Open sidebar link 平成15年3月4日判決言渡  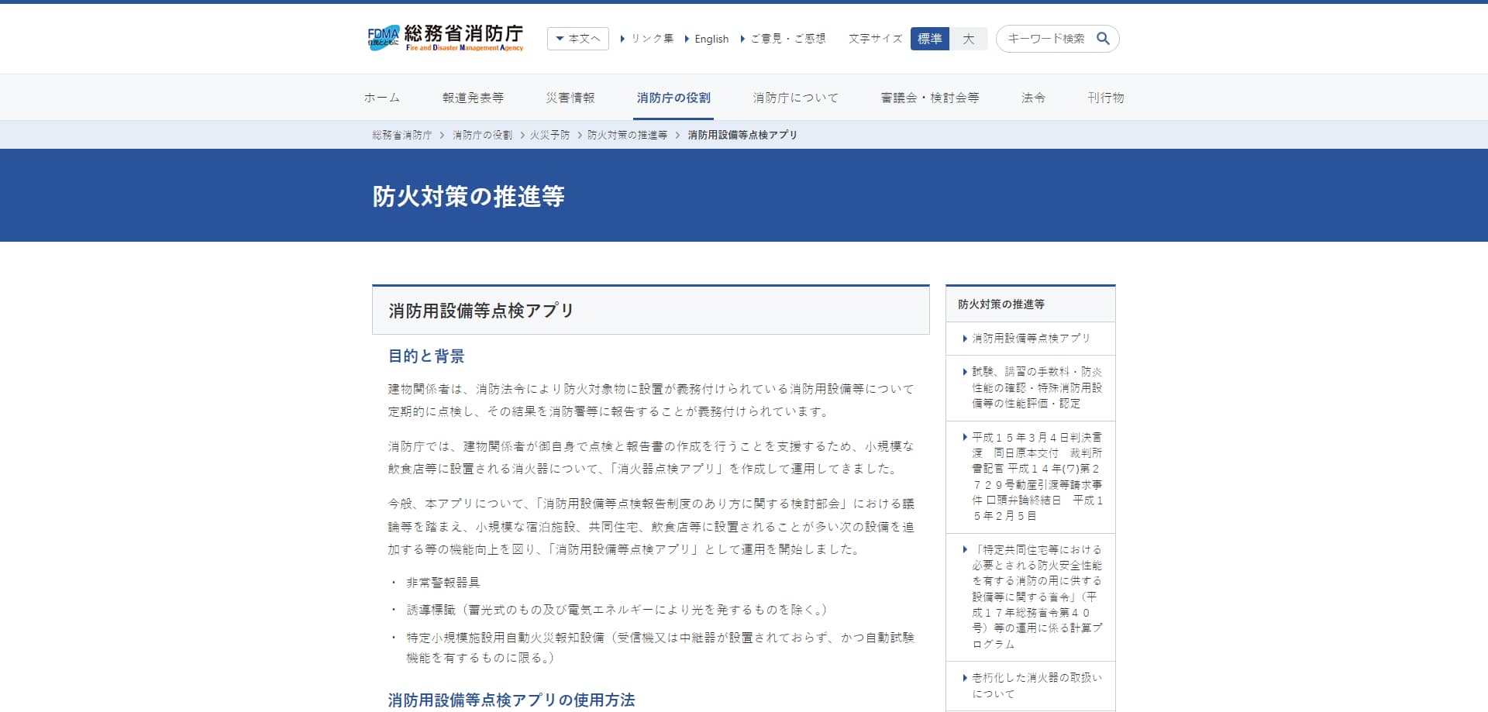[x=1031, y=476]
